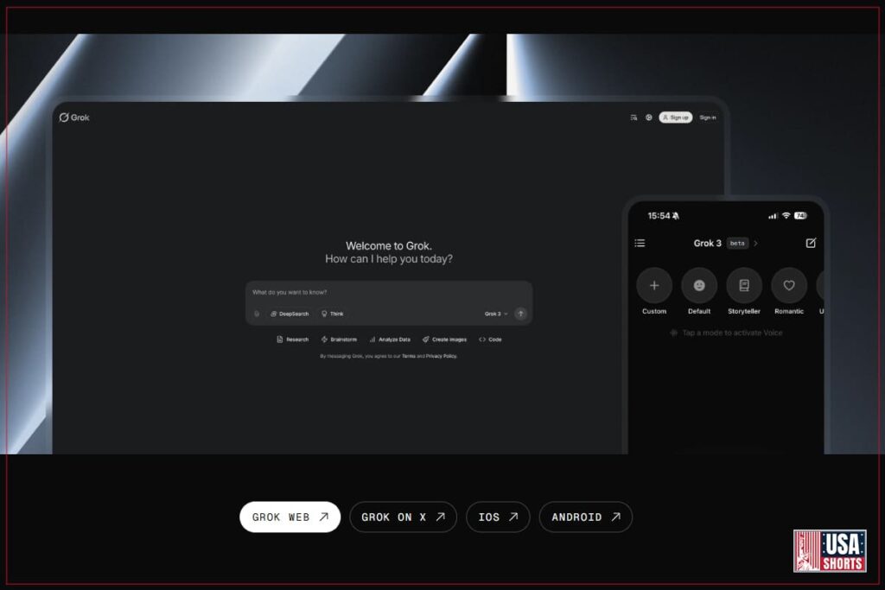Click the phone's Wi-Fi status icon
885x590 pixels.
click(786, 215)
